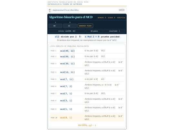Click the LISTA COMPLETA DE PROBLEMAS EQUIVALENTES heading
174x130 pixels.
click(69, 46)
